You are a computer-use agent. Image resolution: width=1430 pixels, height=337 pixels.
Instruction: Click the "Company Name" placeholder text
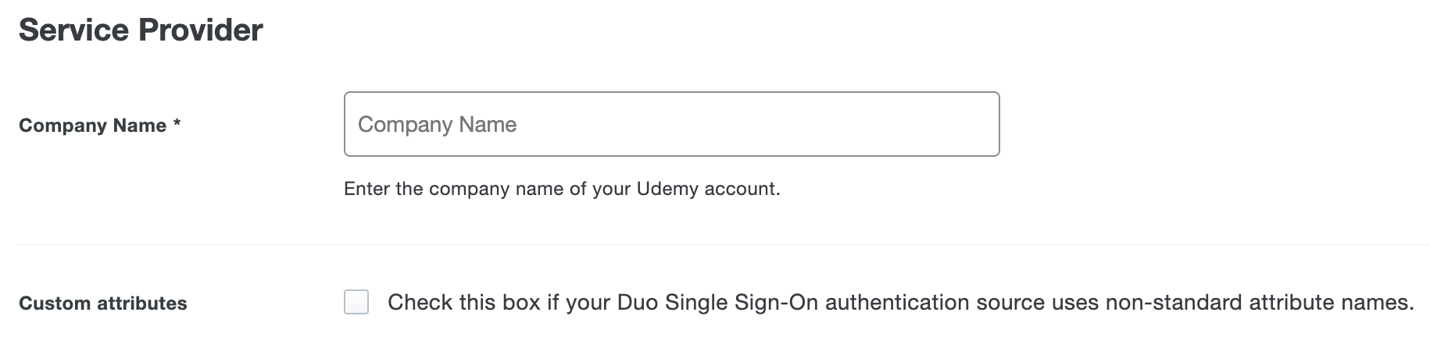437,125
